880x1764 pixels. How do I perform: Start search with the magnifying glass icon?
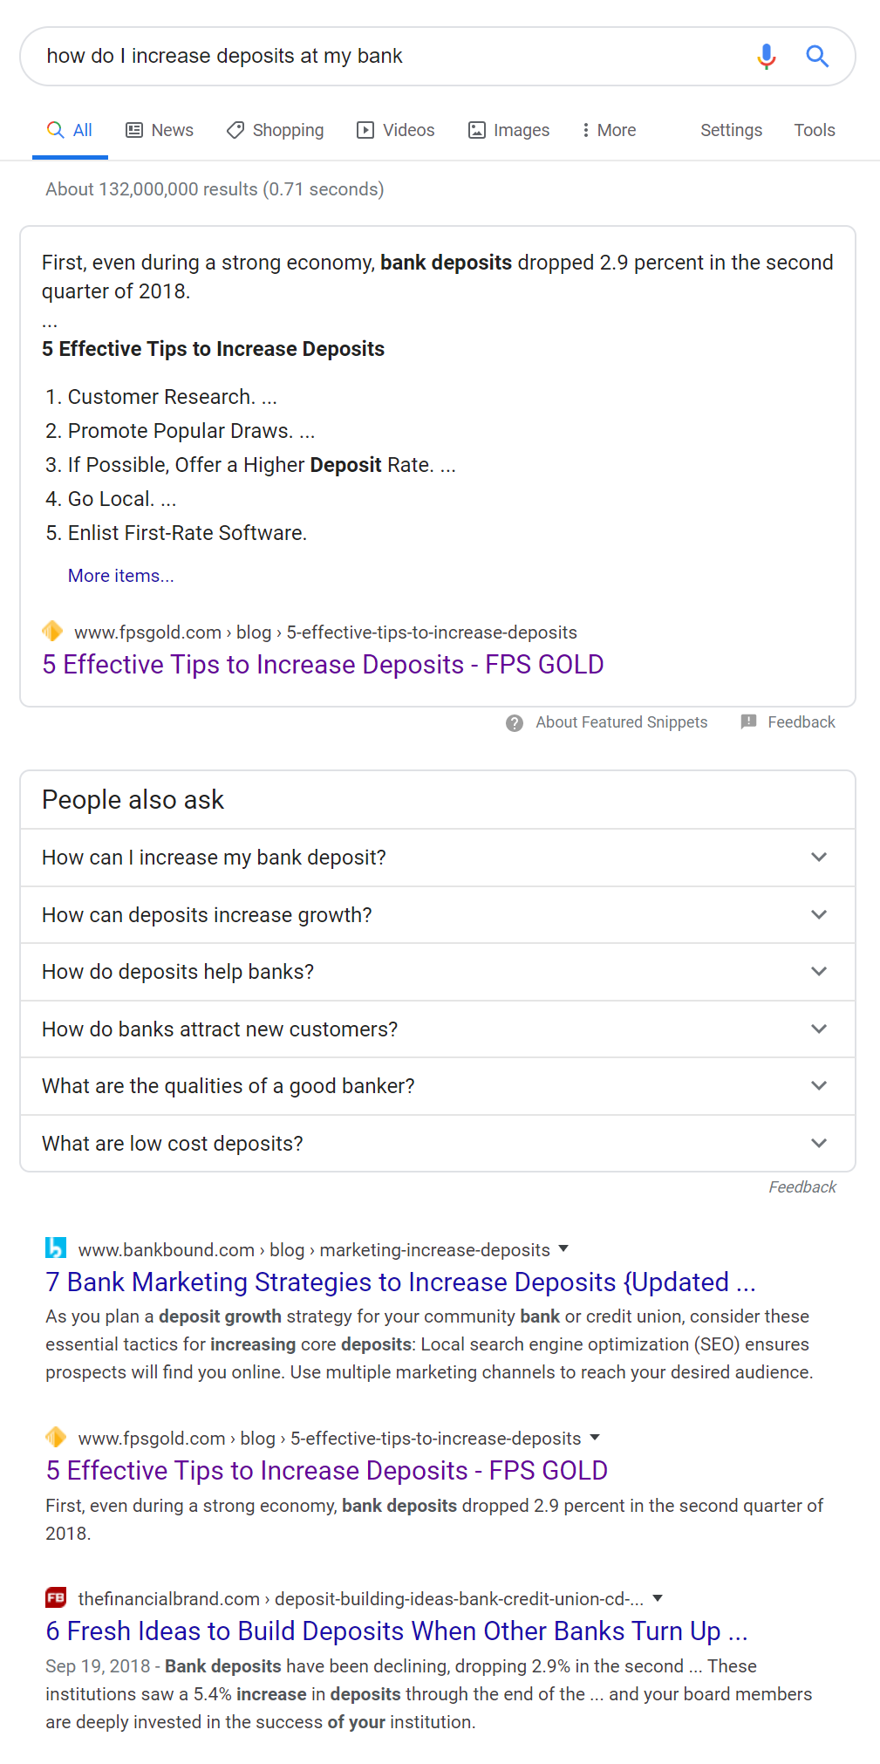817,56
